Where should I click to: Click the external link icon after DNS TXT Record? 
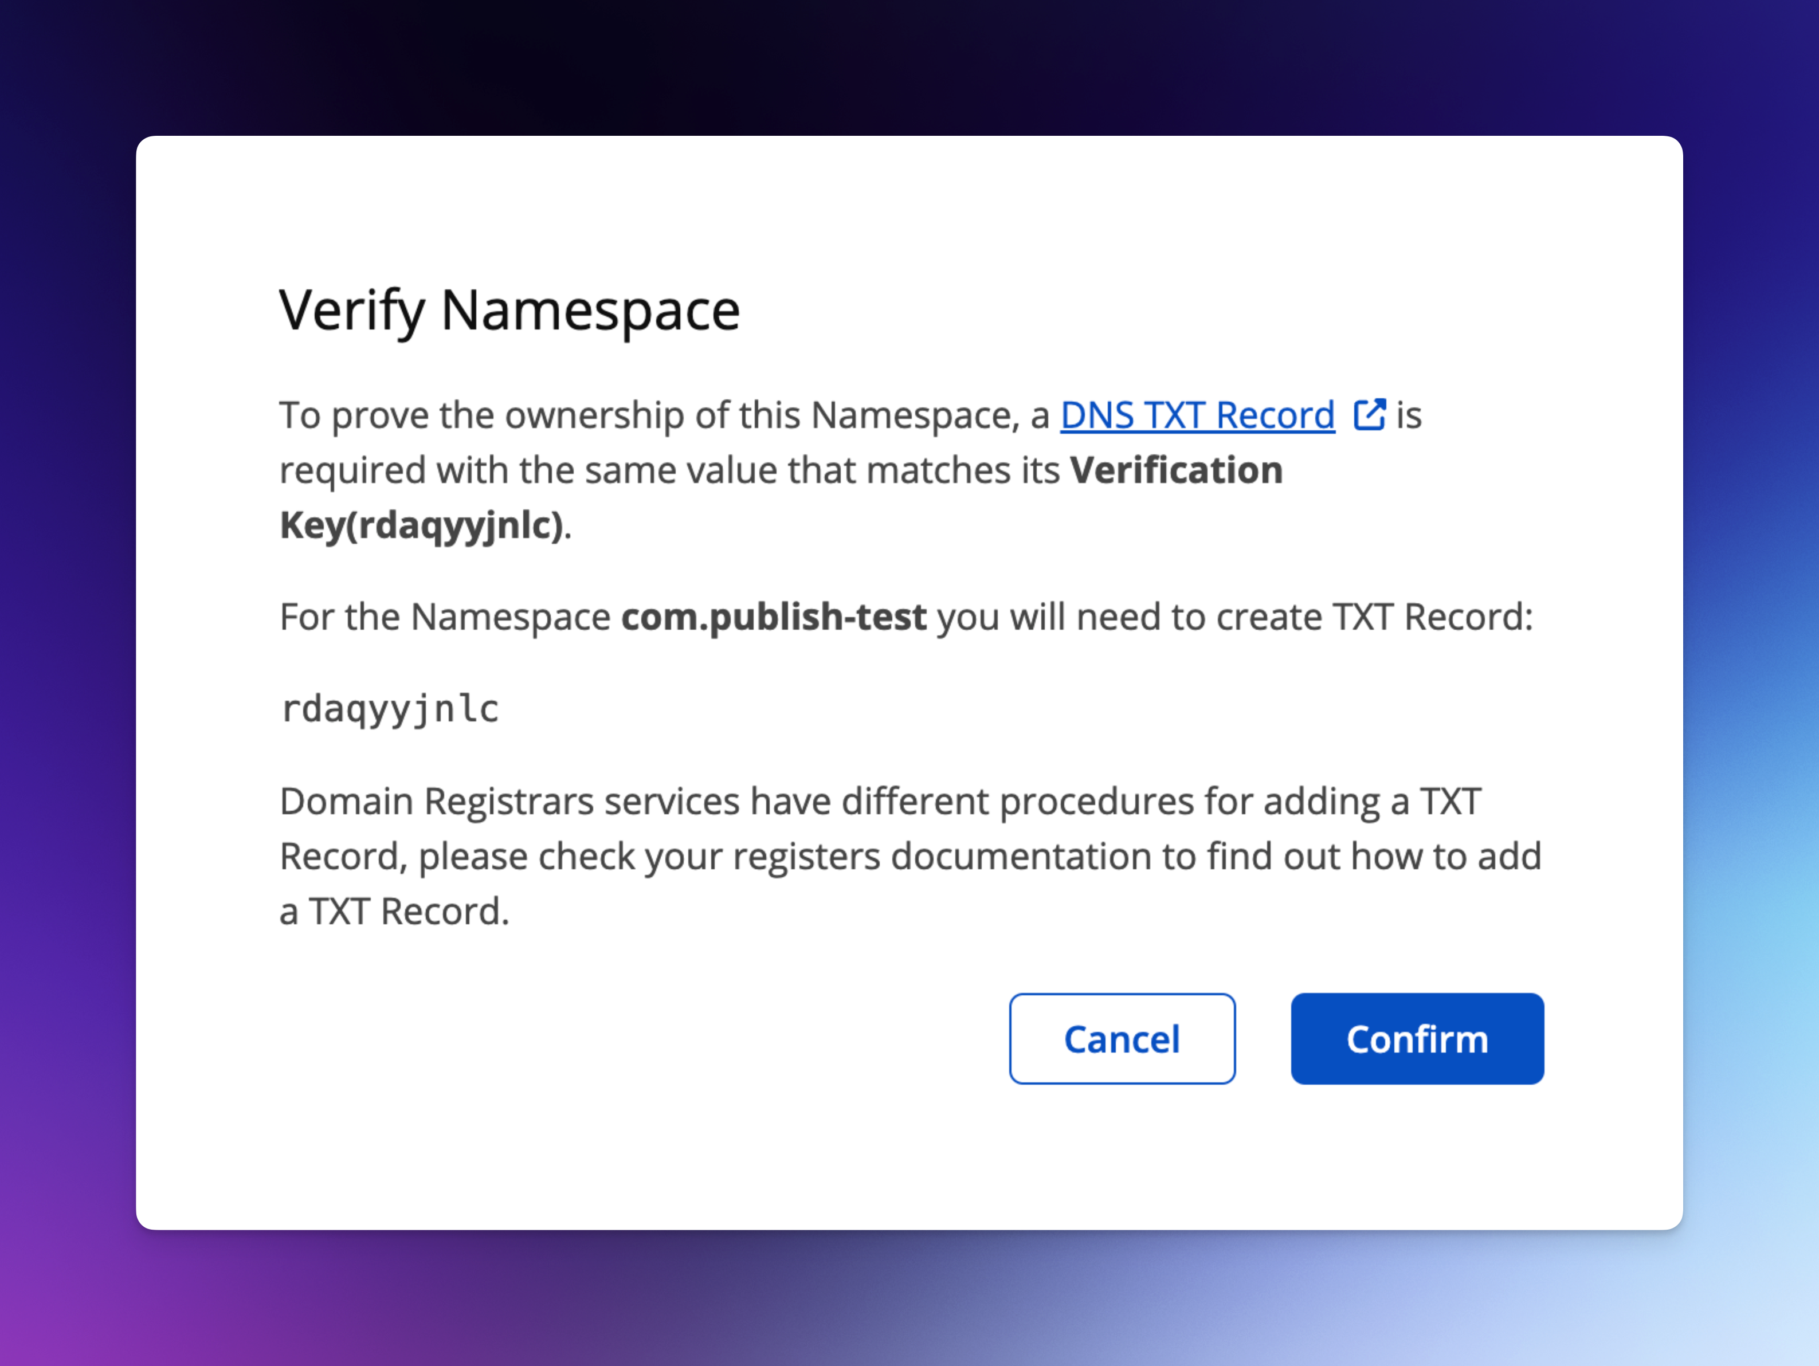1369,414
